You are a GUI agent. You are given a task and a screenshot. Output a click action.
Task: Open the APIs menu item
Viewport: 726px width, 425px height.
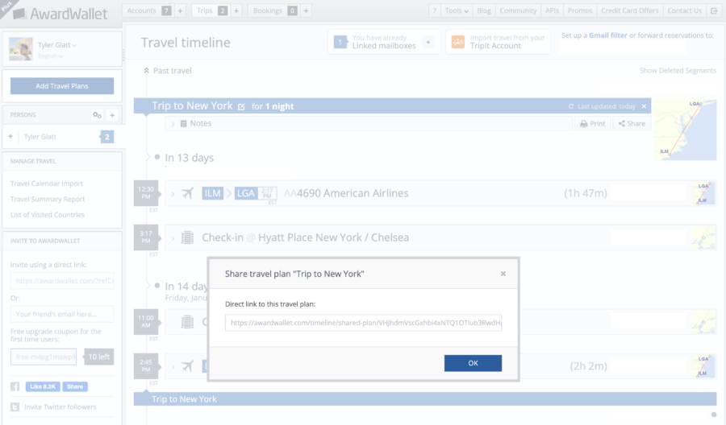[x=552, y=10]
